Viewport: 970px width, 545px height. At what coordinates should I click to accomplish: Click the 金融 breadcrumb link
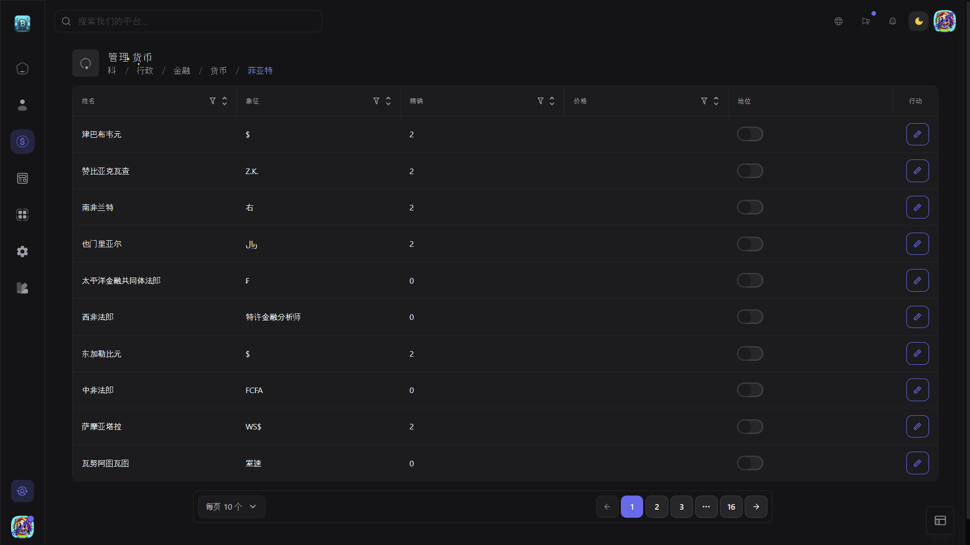click(181, 71)
